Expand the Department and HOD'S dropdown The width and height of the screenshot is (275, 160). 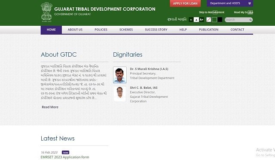(x=230, y=3)
